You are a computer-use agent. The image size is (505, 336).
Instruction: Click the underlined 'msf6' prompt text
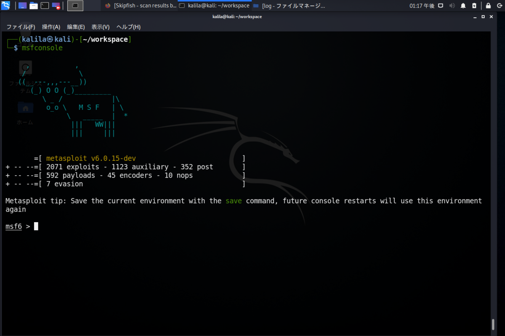pyautogui.click(x=13, y=226)
